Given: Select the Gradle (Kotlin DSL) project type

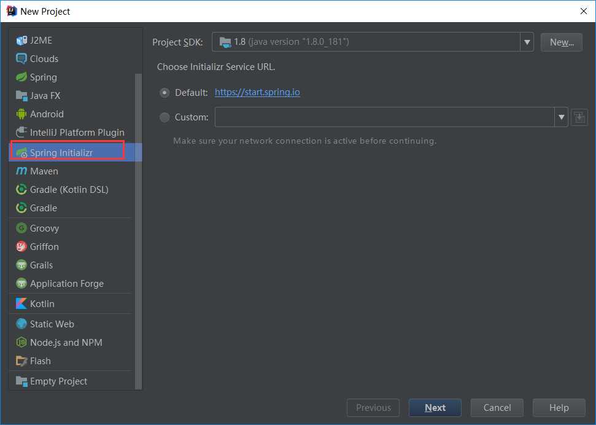Looking at the screenshot, I should coord(72,189).
